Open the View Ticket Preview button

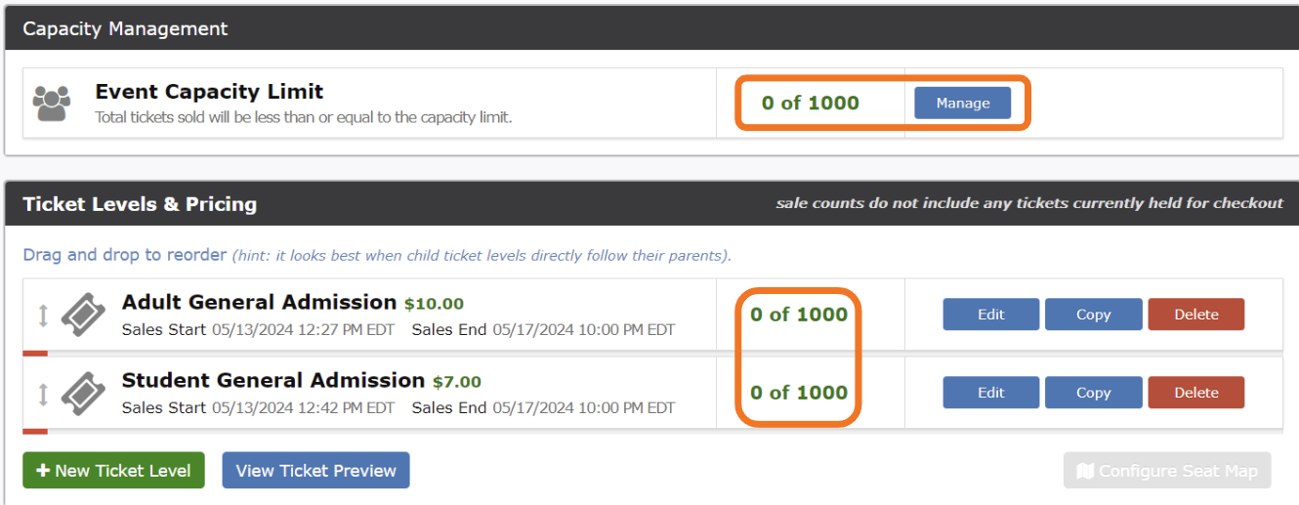[315, 470]
